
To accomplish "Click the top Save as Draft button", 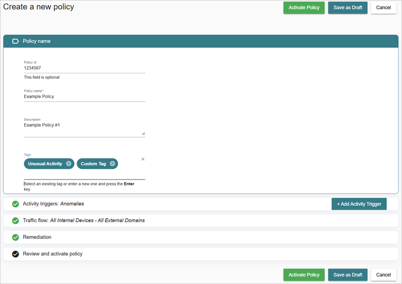I will (x=348, y=8).
